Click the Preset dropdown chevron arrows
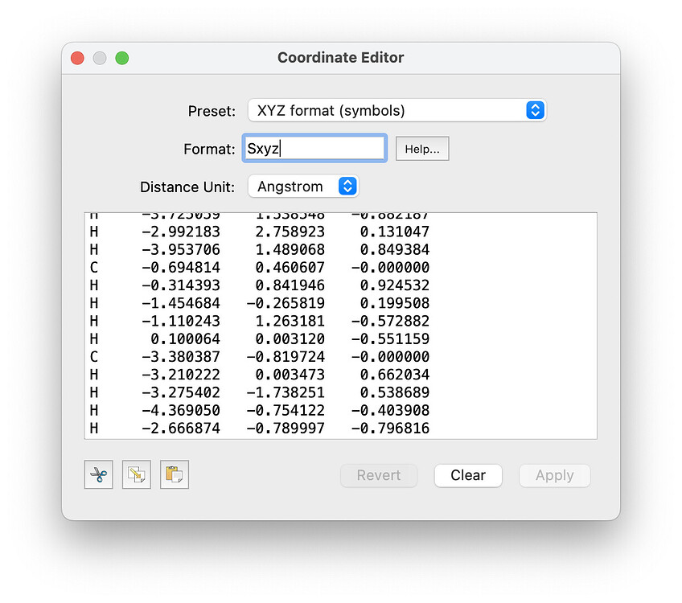Image resolution: width=682 pixels, height=603 pixels. [x=534, y=110]
